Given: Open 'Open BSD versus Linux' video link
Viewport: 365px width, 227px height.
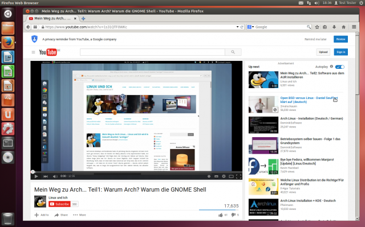Looking at the screenshot, I should 309,100.
